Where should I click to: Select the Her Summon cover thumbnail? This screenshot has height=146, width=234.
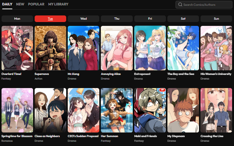point(117,110)
